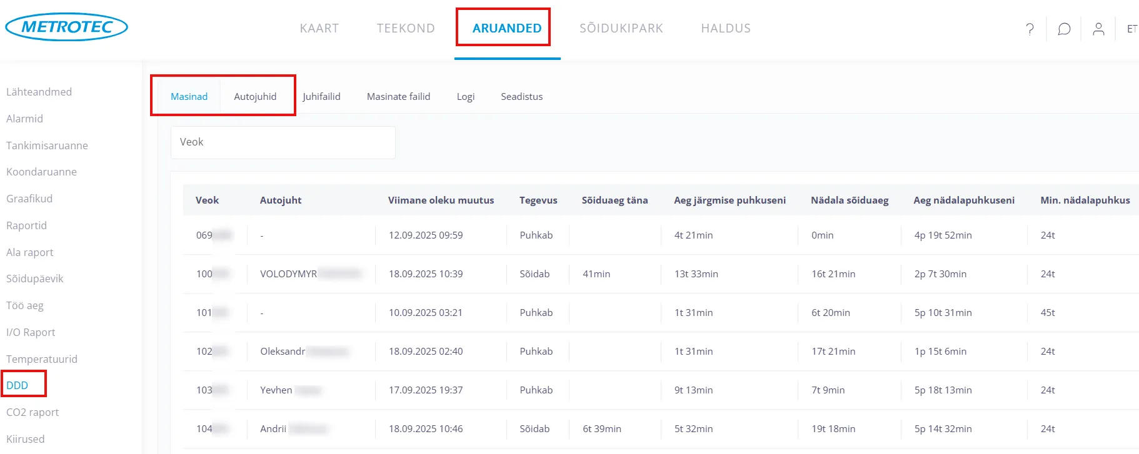Select the DDD sidebar item

tap(18, 385)
